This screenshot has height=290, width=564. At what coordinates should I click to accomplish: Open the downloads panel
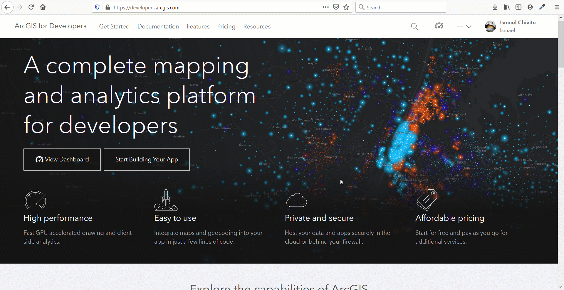click(x=495, y=7)
